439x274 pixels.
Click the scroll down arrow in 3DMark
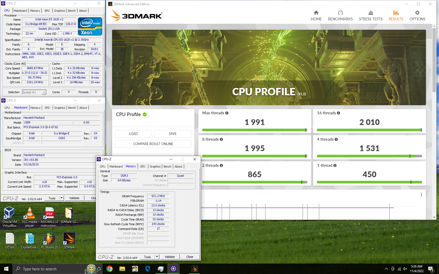[x=434, y=217]
